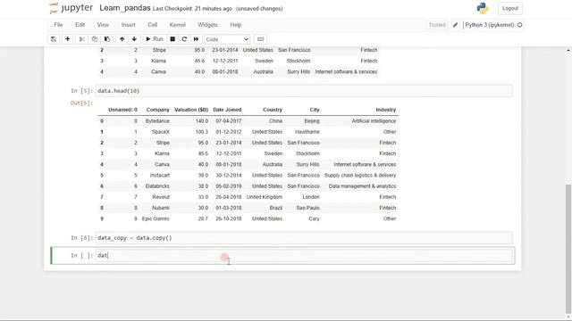Viewport: 572px width, 321px height.
Task: Click the Nubank company cell
Action: [161, 208]
